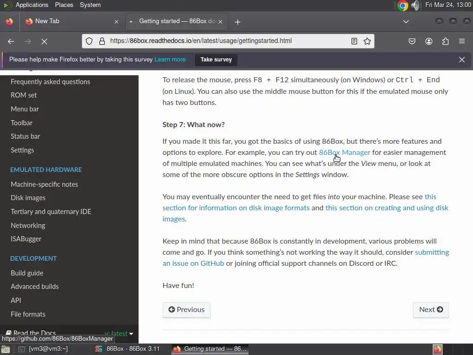Open Advanced builds in sidebar
The image size is (473, 355).
click(x=35, y=287)
